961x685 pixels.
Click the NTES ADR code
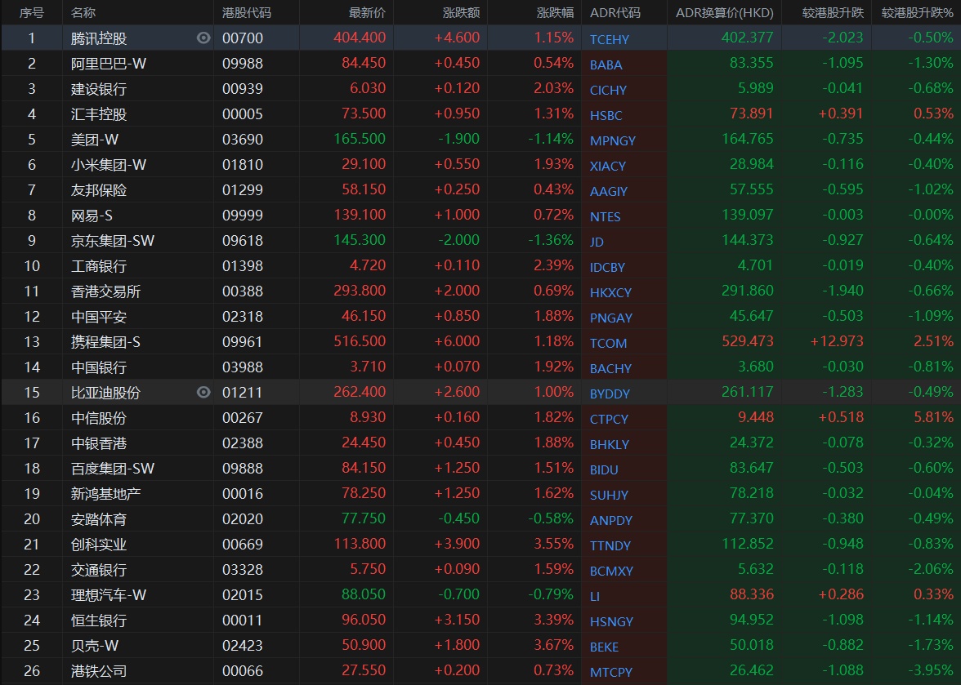(x=605, y=216)
